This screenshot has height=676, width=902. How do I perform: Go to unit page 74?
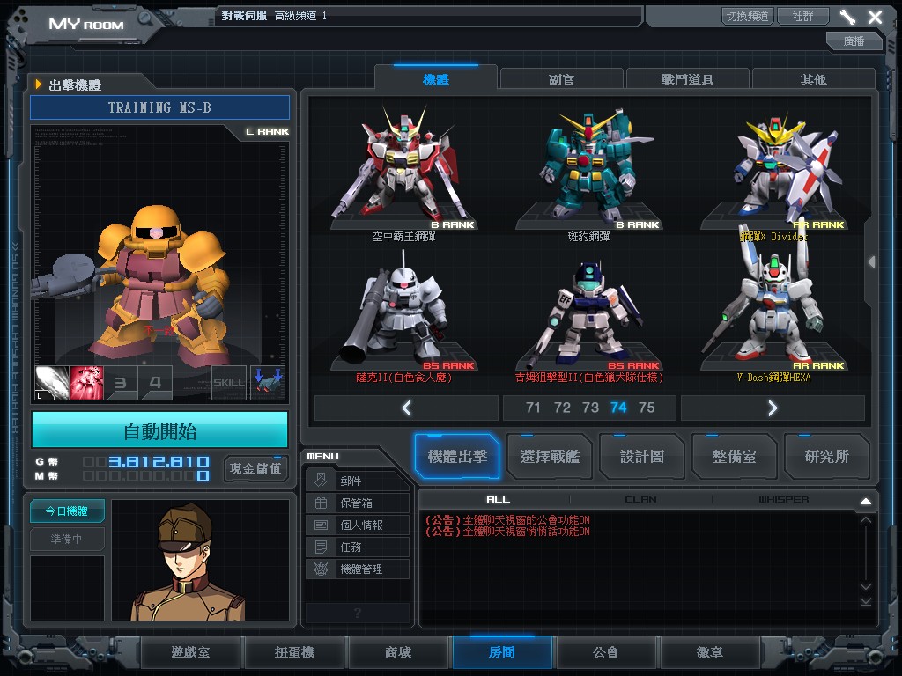(618, 408)
